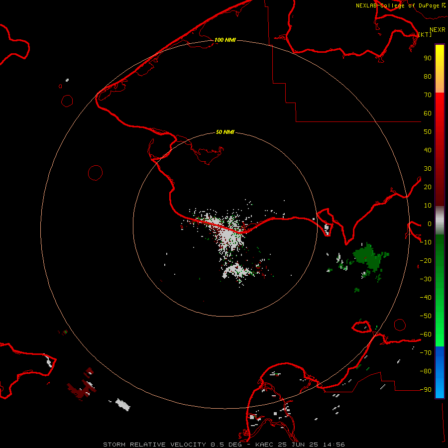Click the 14:56 timestamp in the caption
Image resolution: width=448 pixels, height=448 pixels.
pos(334,445)
